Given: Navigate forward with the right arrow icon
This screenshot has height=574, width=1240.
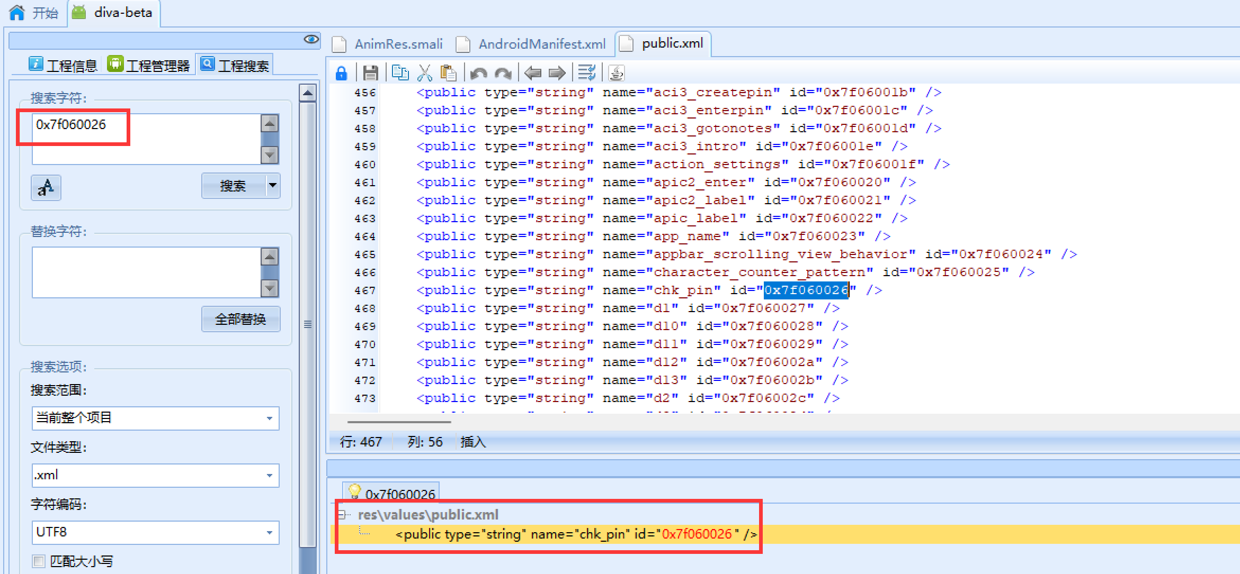Looking at the screenshot, I should 557,72.
